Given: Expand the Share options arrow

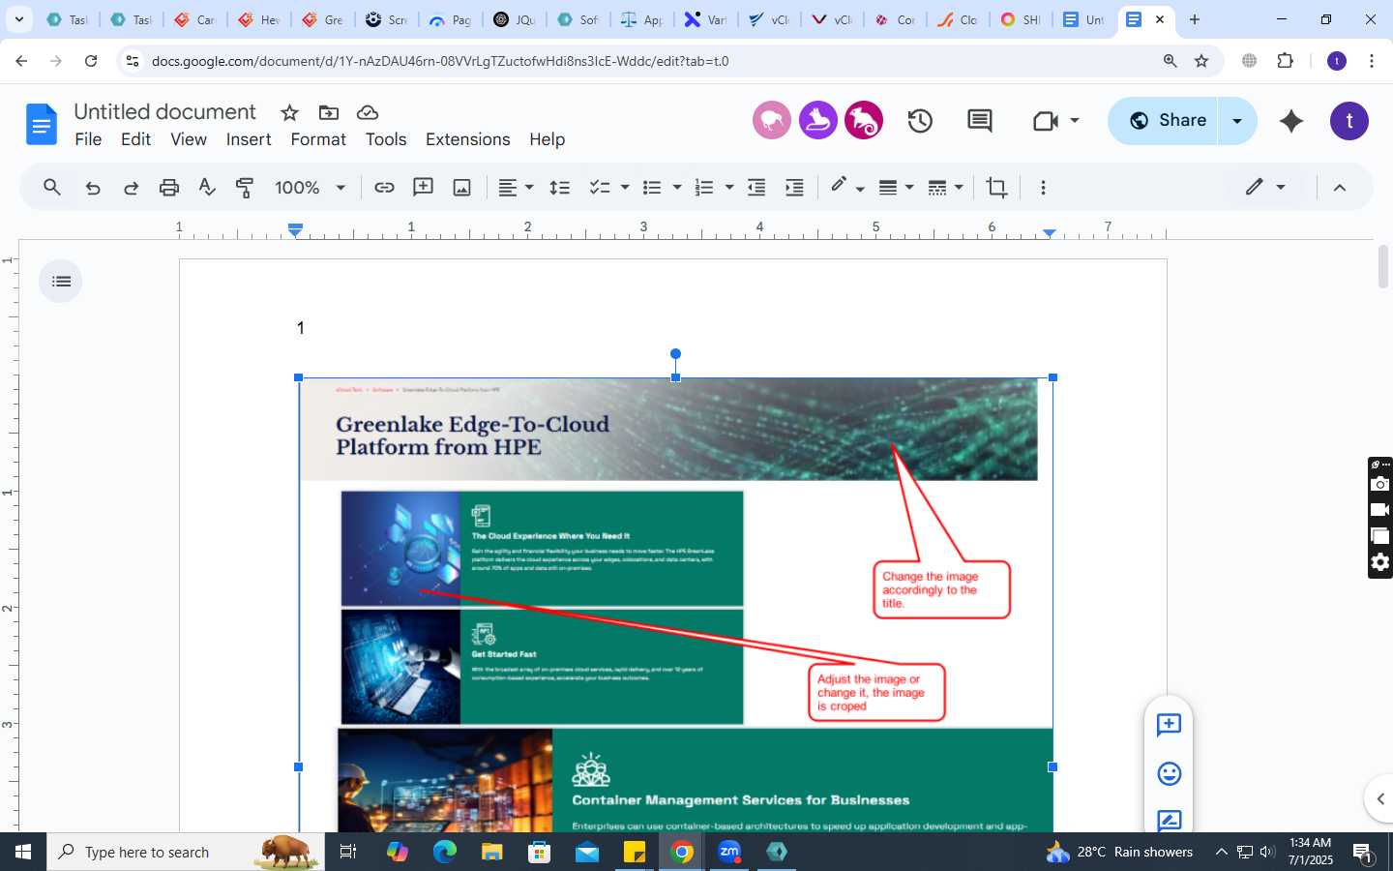Looking at the screenshot, I should click(x=1237, y=121).
